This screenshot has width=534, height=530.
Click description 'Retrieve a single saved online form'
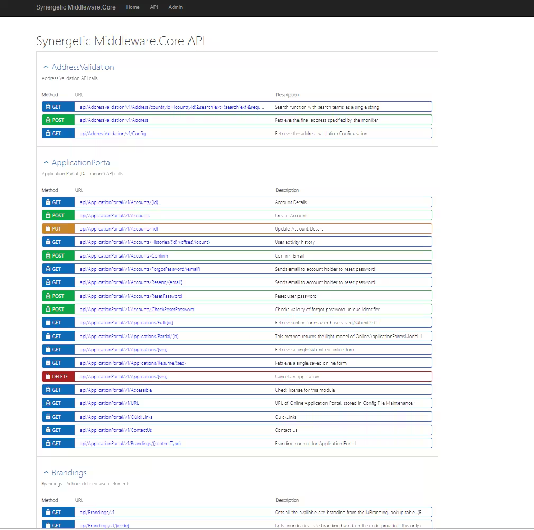click(x=311, y=363)
